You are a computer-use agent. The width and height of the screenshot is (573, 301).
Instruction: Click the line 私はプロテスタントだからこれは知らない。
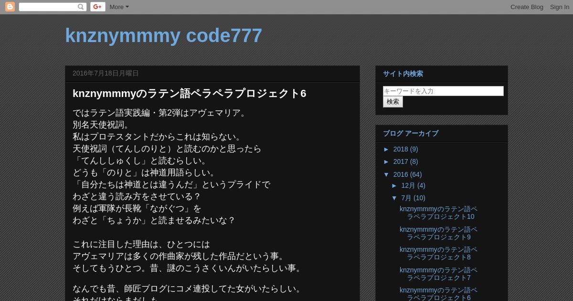[x=159, y=137]
